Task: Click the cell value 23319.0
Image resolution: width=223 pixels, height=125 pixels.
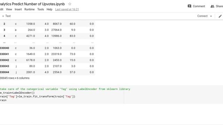Action: coord(56,54)
